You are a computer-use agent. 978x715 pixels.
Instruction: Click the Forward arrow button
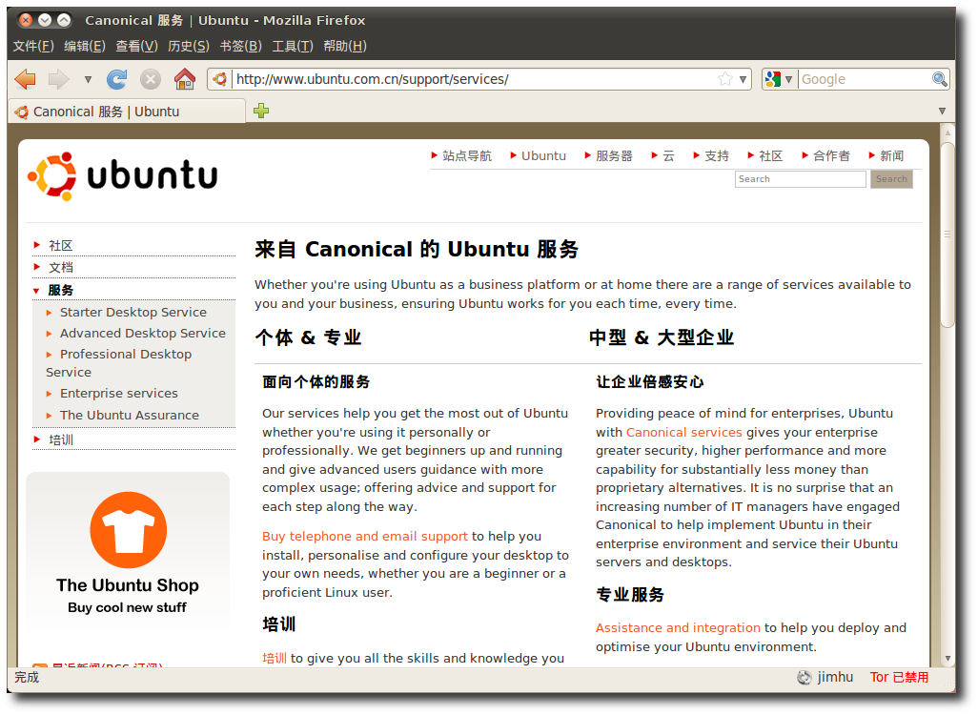pos(59,79)
